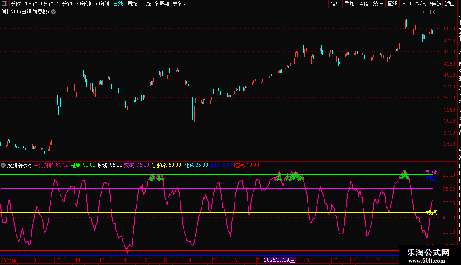Click the 分水岭: 50.00 label

pos(166,165)
